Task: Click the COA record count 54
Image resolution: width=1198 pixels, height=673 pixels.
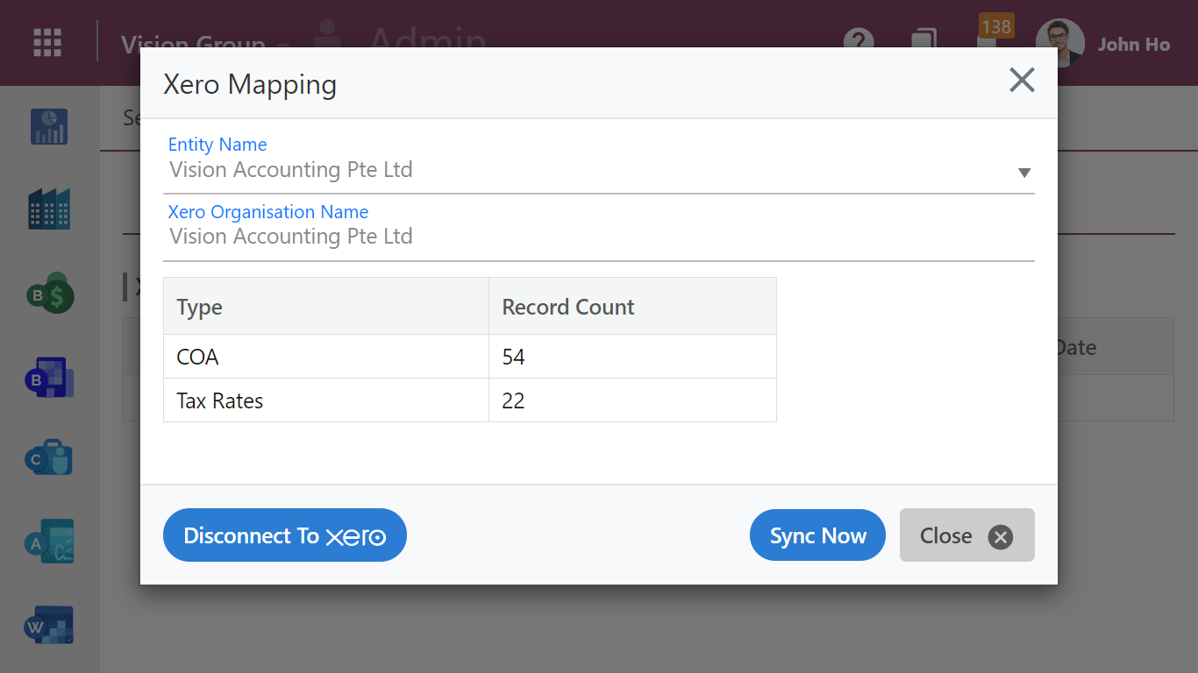Action: (x=632, y=357)
